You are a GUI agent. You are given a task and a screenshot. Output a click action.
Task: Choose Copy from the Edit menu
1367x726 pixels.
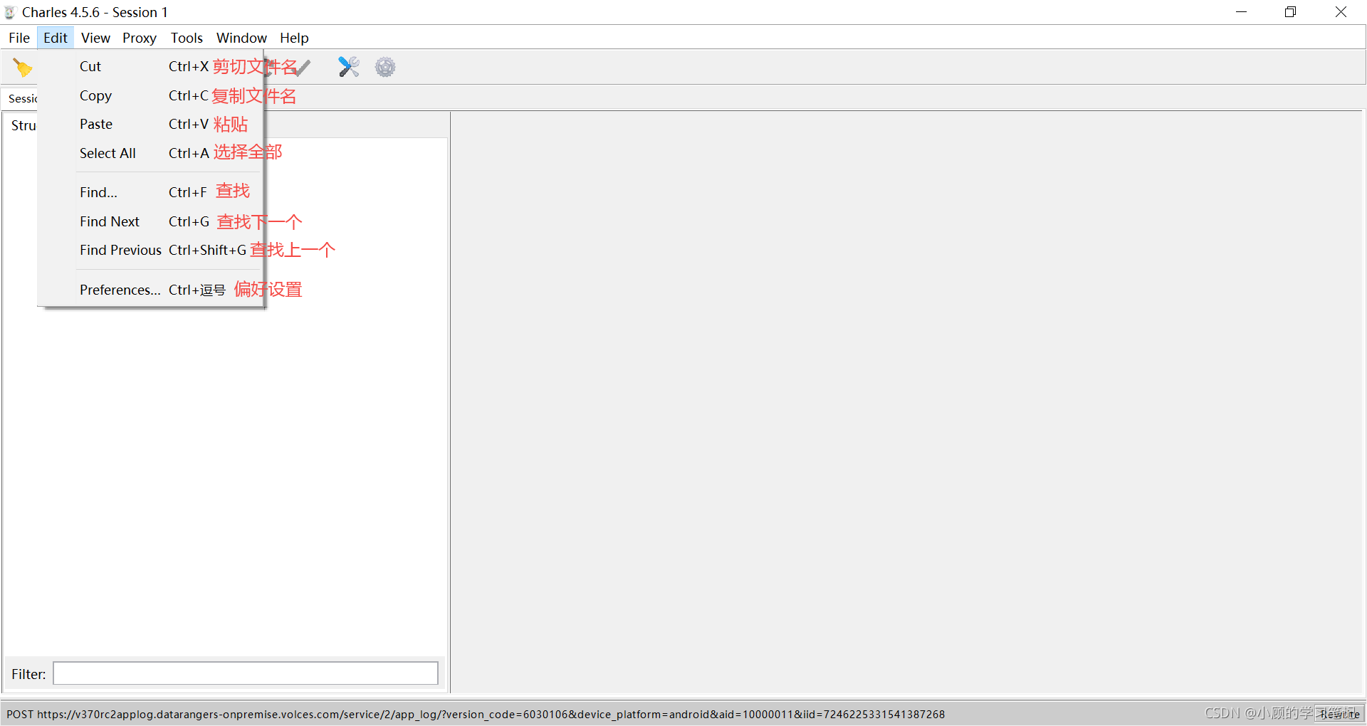pos(150,95)
